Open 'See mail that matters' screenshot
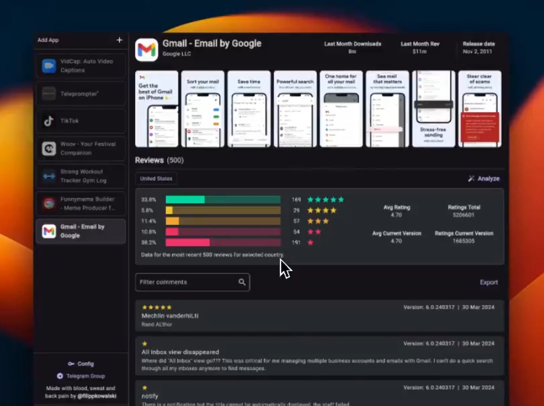This screenshot has width=544, height=406. (x=387, y=109)
